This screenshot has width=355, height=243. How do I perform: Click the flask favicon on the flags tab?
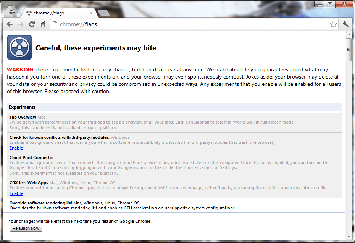click(x=29, y=12)
